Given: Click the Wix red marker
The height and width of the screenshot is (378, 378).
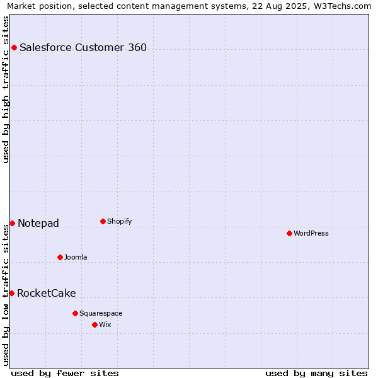Looking at the screenshot, I should click(94, 324).
